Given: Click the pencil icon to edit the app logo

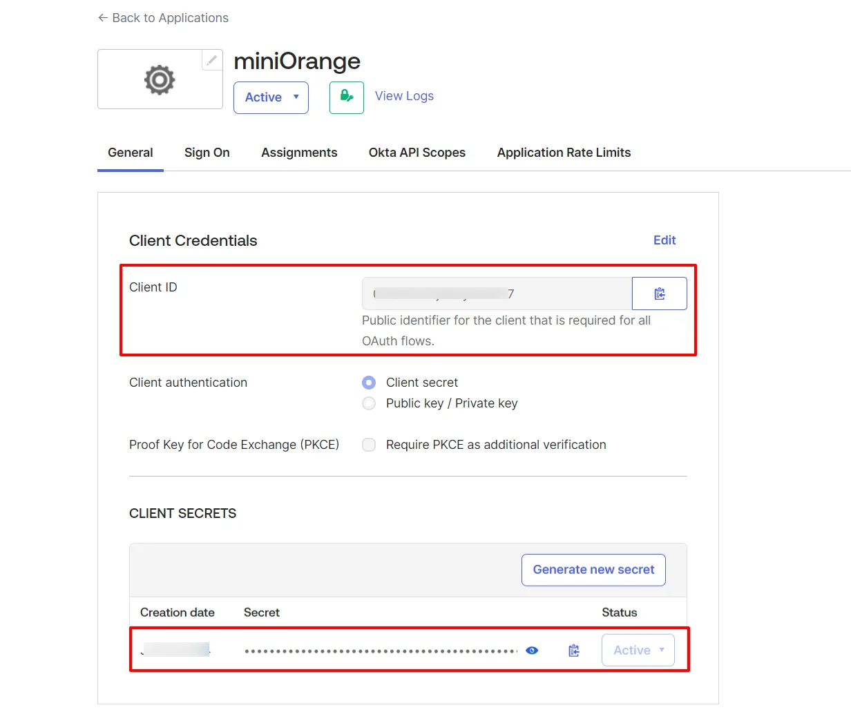Looking at the screenshot, I should point(212,60).
